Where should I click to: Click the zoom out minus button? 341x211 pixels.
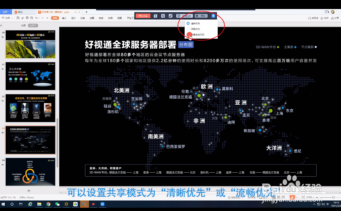coord(317,197)
